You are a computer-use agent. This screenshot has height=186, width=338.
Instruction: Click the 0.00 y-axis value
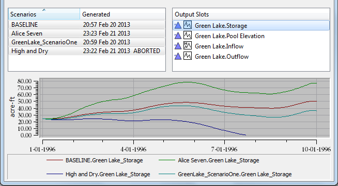[x=26, y=136]
